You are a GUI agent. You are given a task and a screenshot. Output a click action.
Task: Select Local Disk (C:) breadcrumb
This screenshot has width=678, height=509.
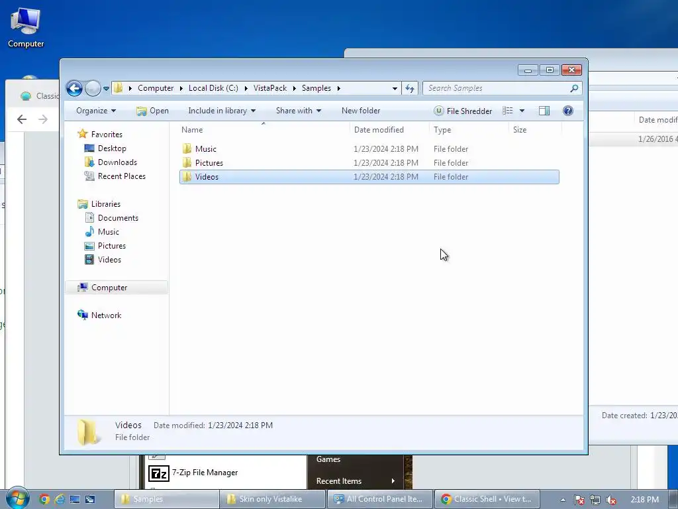click(x=213, y=88)
